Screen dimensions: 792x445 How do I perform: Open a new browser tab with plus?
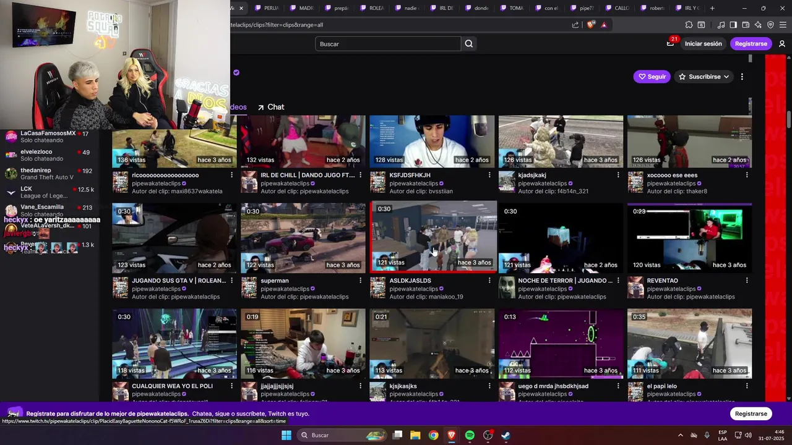(x=712, y=8)
